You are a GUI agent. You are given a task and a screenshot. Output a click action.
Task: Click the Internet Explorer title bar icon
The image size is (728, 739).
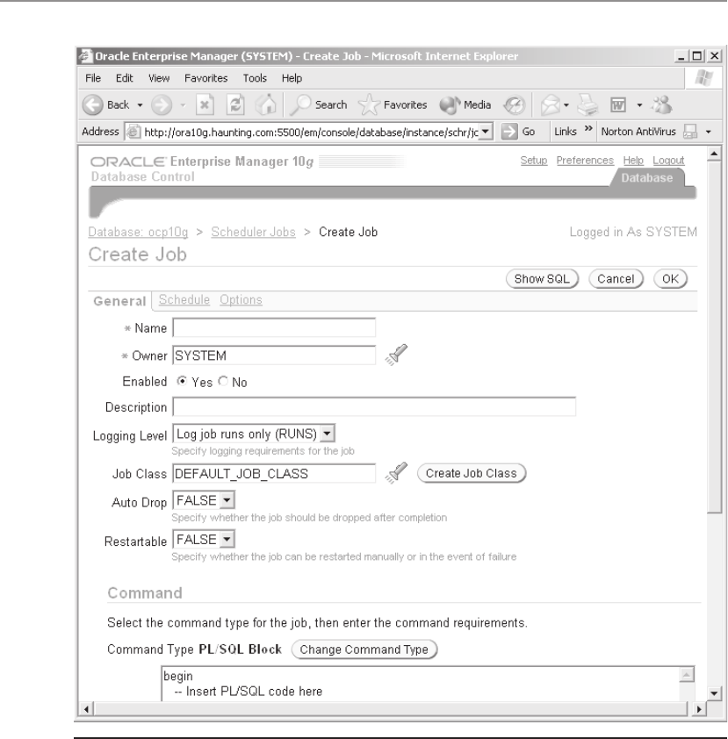point(85,56)
